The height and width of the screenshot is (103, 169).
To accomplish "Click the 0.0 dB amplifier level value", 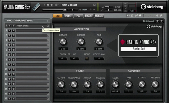I will pos(116,92).
